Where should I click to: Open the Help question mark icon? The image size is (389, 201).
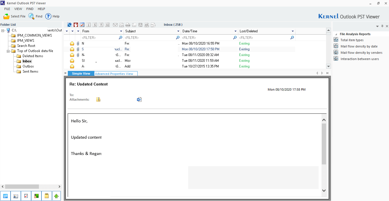[48, 16]
